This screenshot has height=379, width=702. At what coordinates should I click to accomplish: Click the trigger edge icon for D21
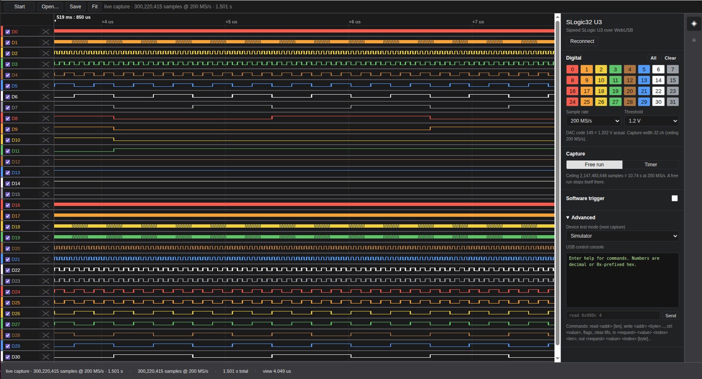(46, 259)
